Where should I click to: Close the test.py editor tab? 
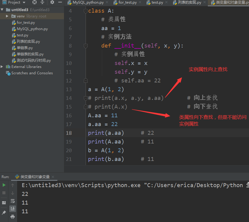coord(166,2)
